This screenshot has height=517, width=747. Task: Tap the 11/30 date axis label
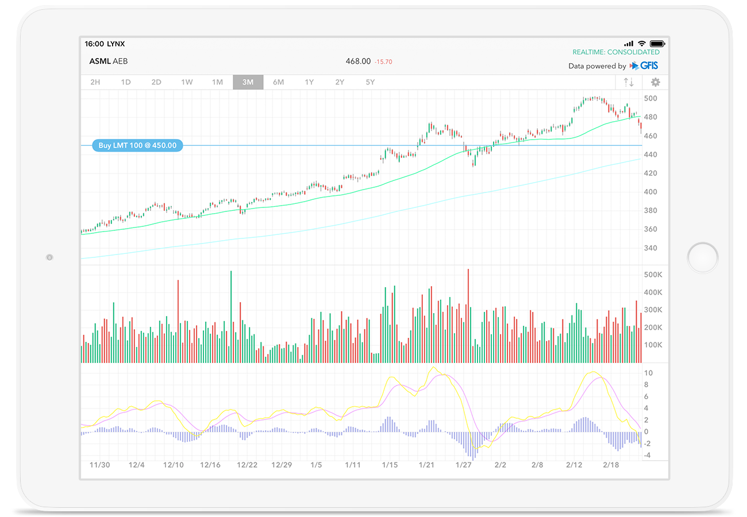click(x=100, y=465)
